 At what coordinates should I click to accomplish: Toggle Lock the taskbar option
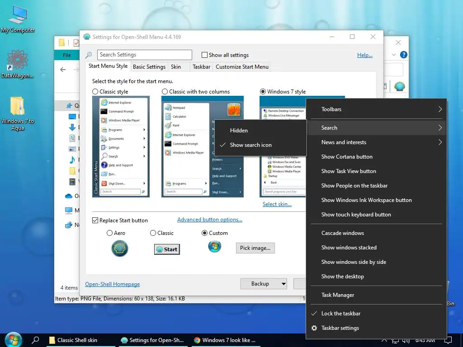376,314
